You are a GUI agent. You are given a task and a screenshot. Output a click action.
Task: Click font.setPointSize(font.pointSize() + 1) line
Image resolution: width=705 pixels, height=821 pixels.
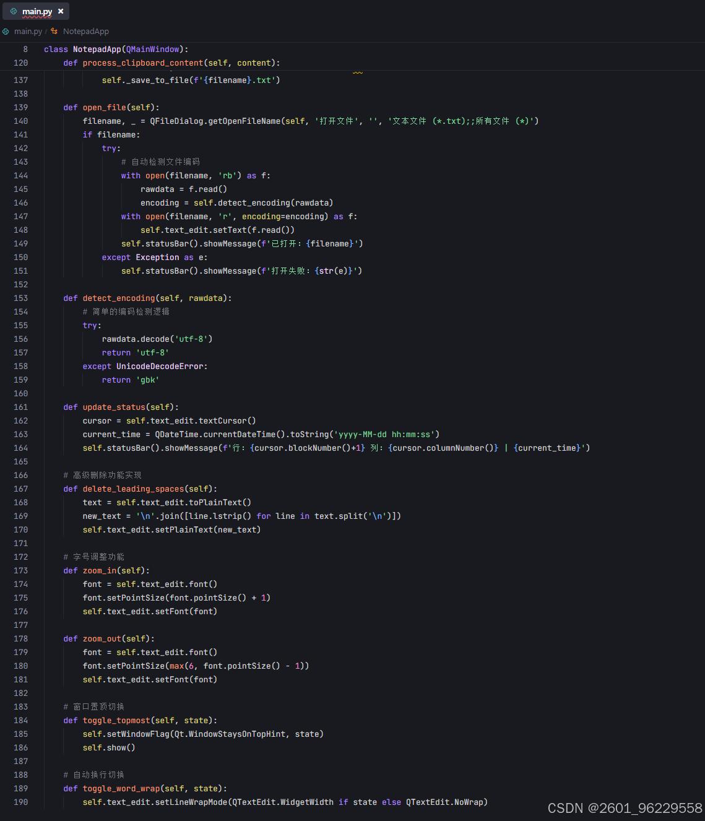[x=176, y=597]
